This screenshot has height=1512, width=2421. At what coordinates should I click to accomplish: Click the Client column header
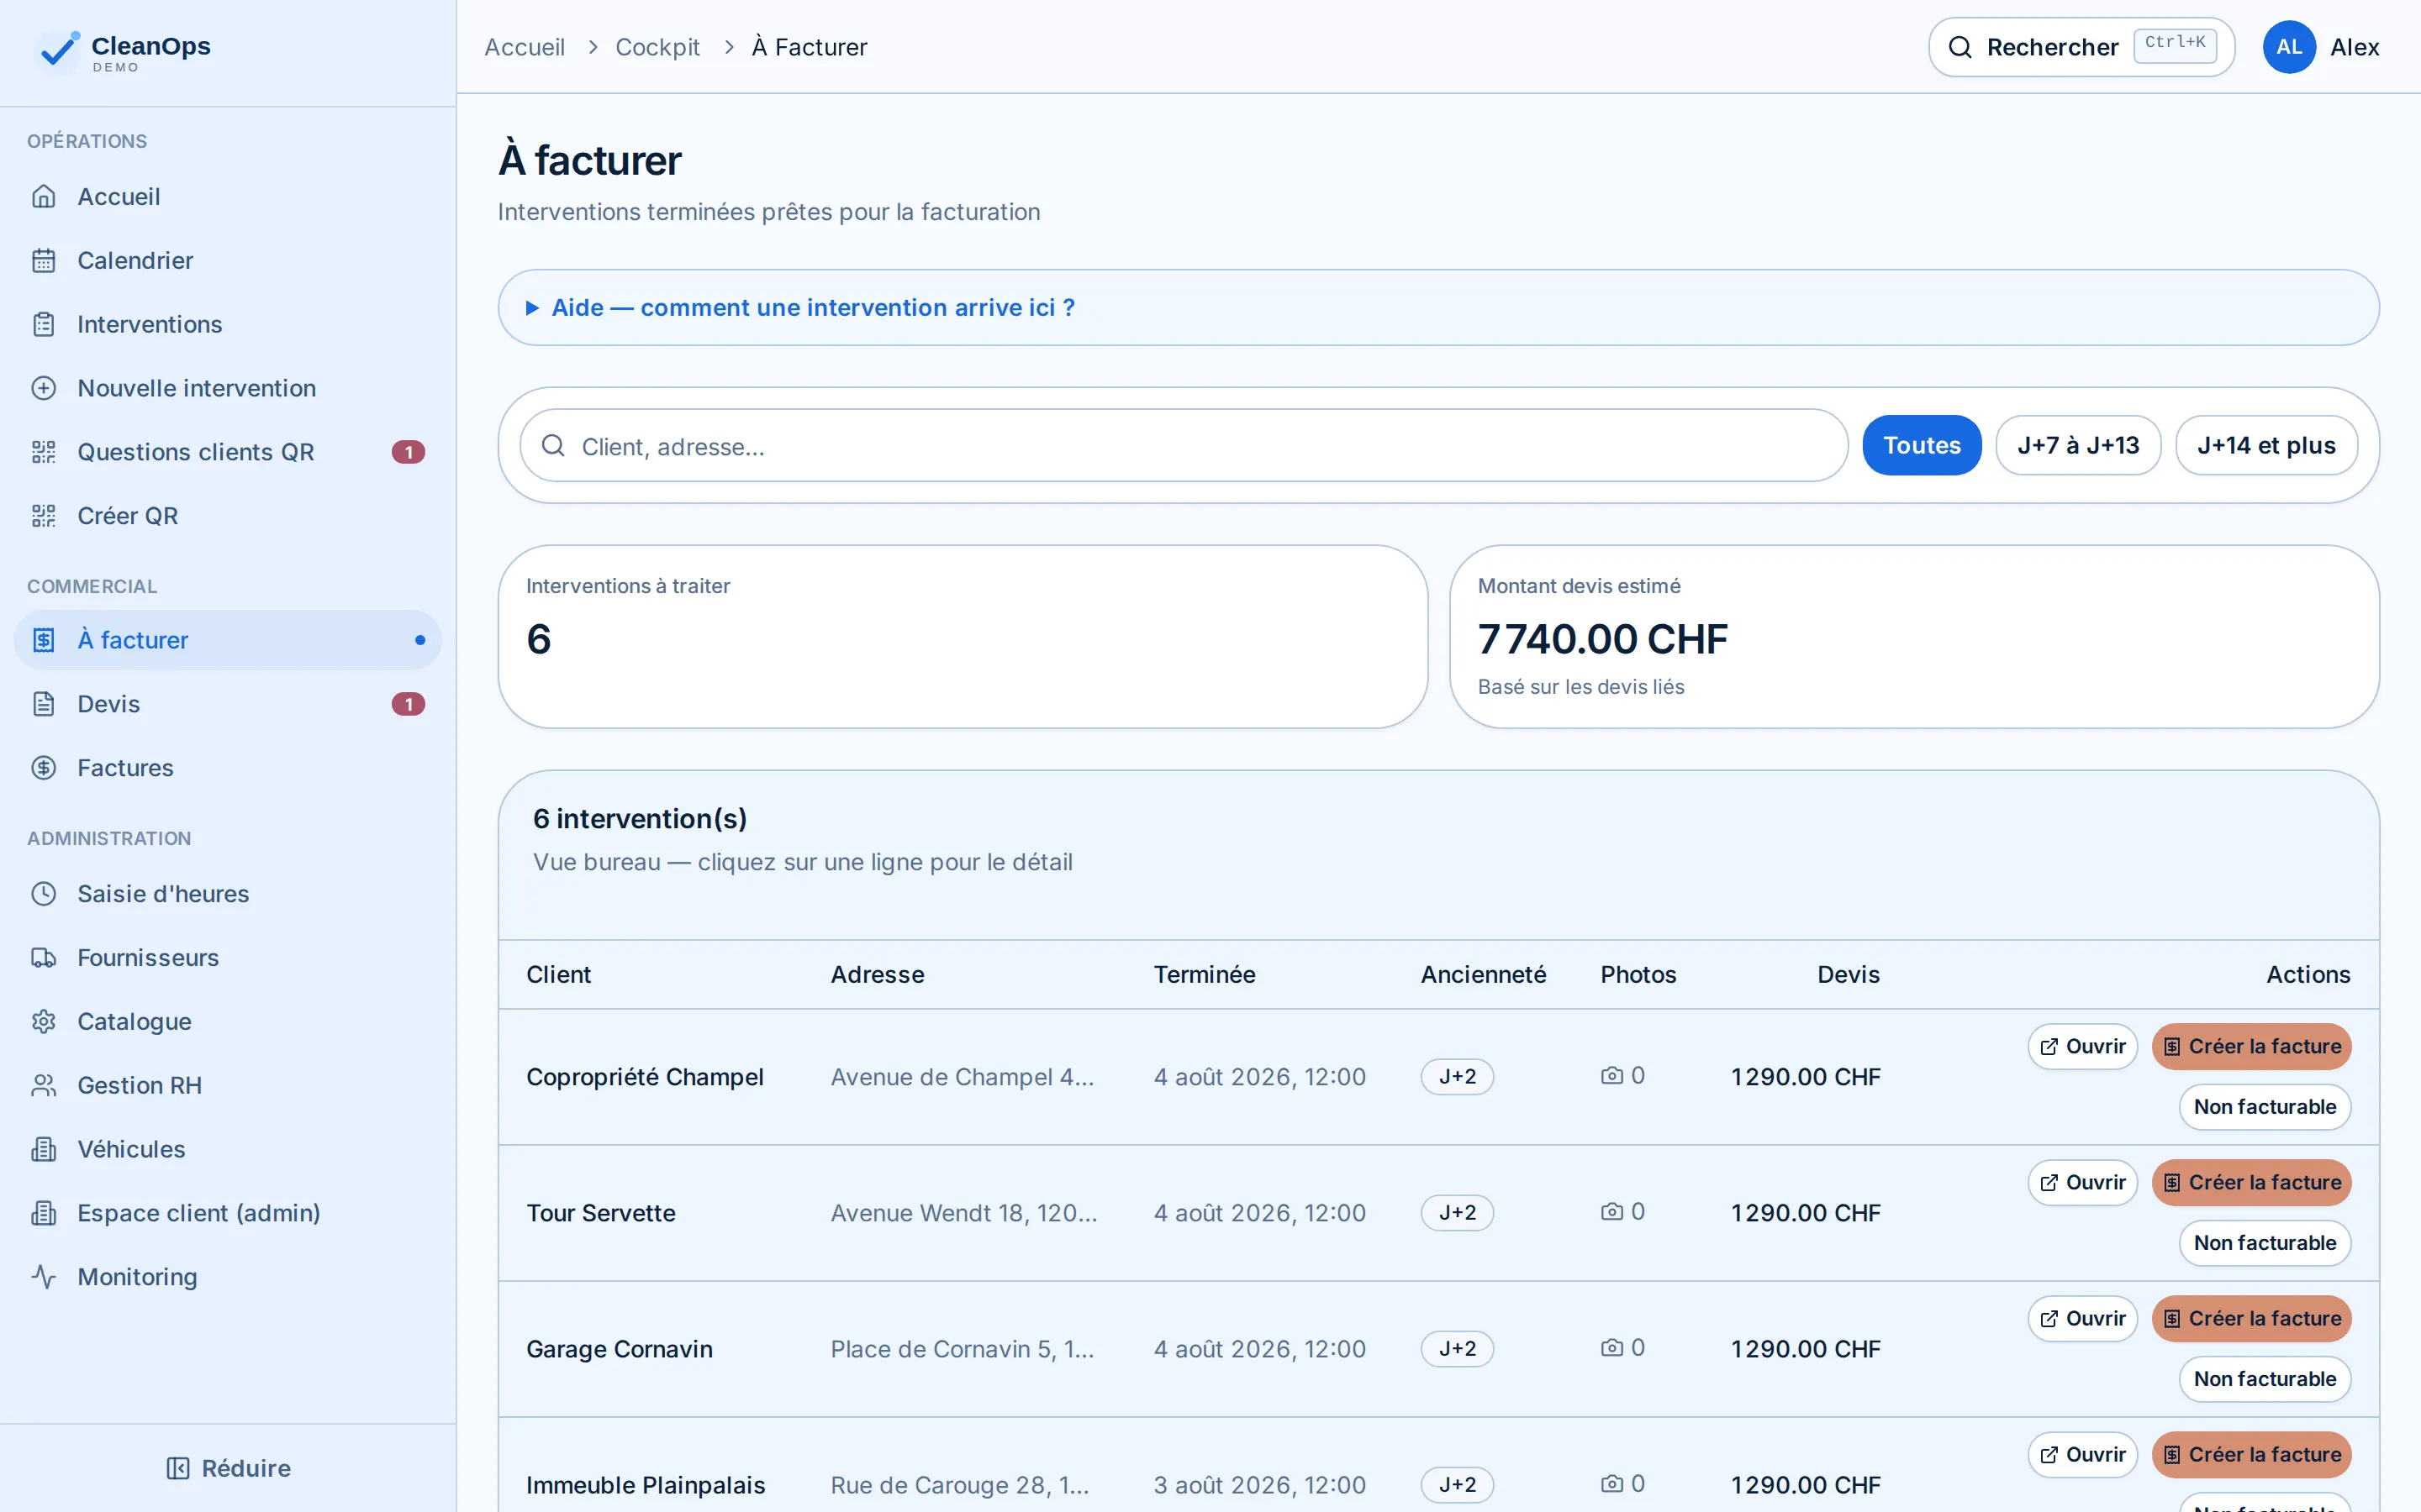coord(558,974)
